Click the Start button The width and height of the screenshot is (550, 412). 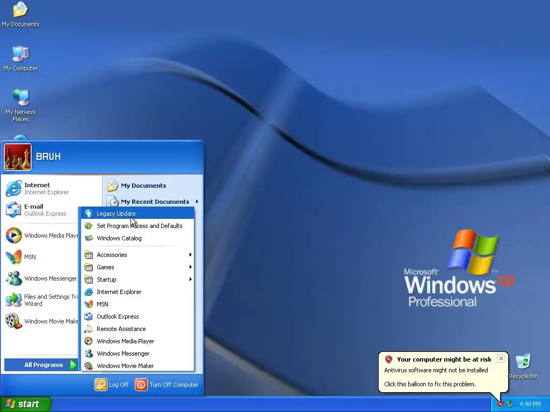click(x=26, y=404)
